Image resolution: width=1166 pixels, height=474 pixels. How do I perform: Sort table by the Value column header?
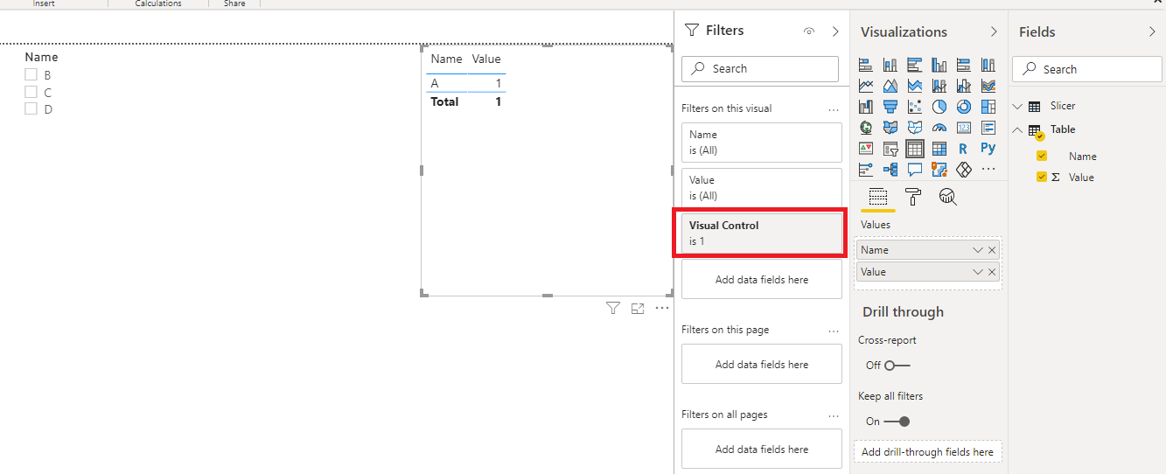pos(486,59)
